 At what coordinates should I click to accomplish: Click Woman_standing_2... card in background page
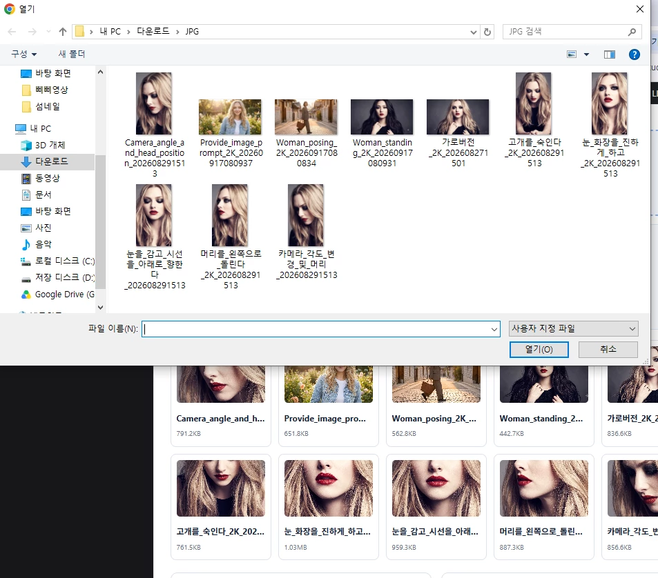point(544,406)
